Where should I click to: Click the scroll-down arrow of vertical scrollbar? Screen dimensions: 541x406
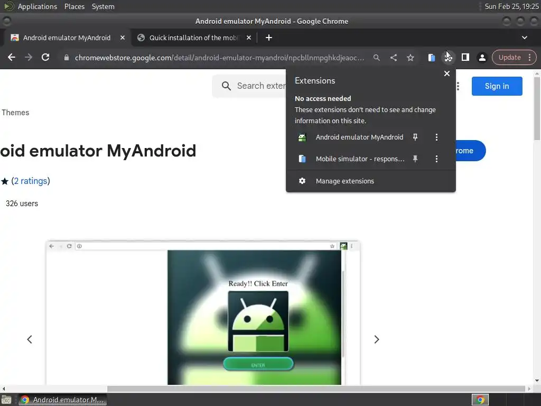coord(537,381)
